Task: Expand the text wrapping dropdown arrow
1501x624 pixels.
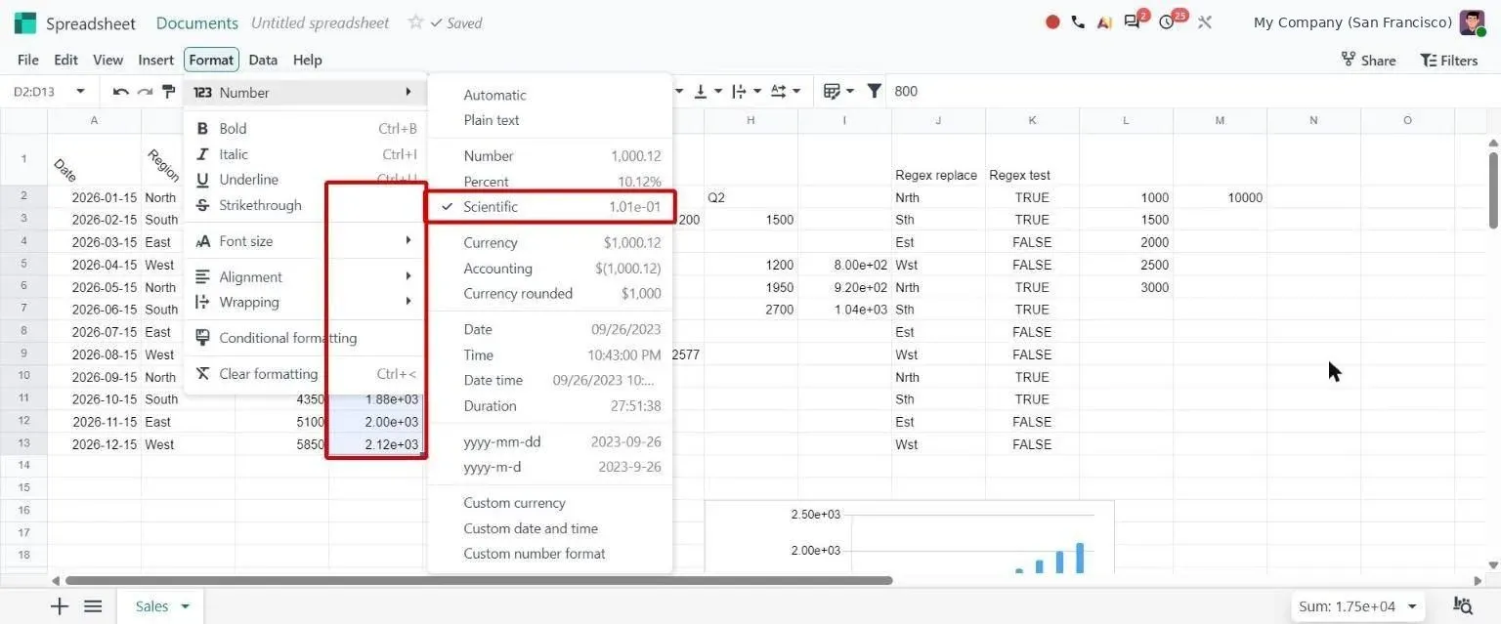Action: 756,91
